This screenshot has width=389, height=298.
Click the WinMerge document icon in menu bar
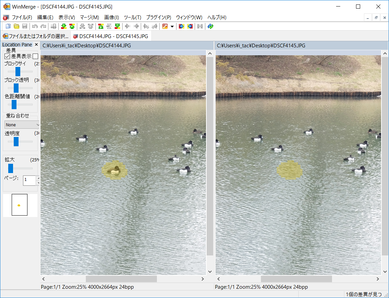pos(6,18)
